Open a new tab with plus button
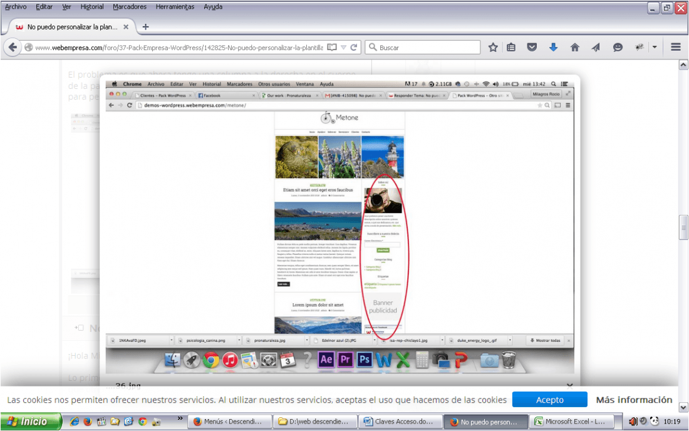Screen dimensions: 689x431 (145, 27)
